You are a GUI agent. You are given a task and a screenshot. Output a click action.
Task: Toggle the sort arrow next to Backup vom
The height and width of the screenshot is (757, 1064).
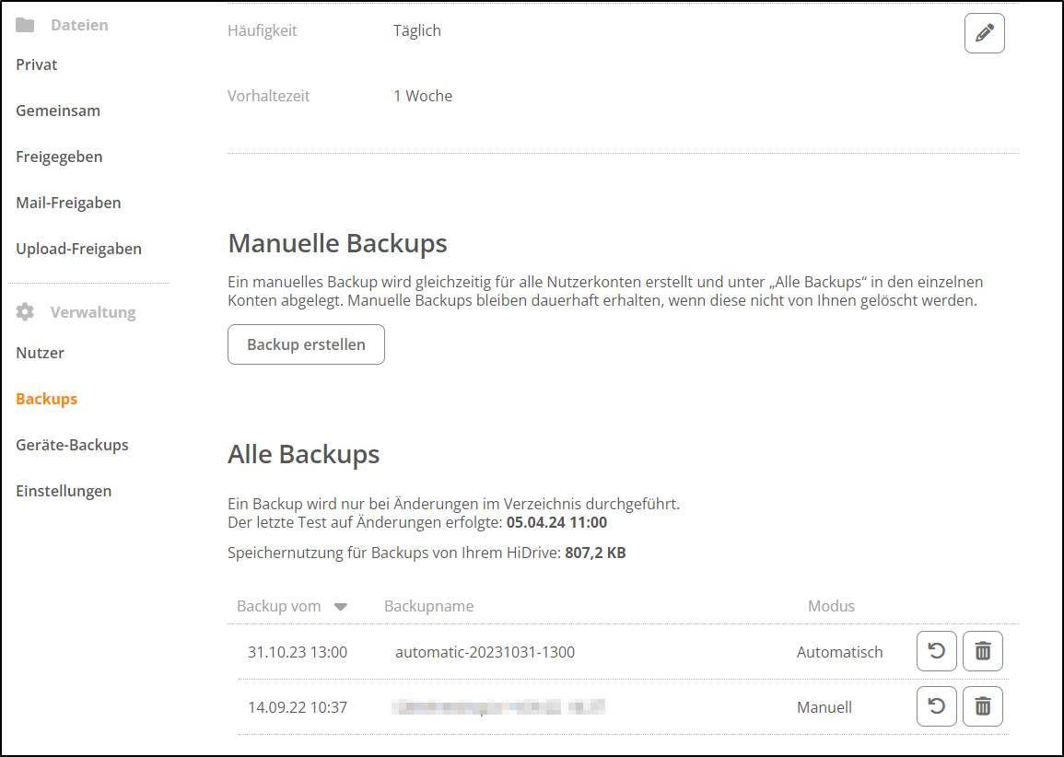341,606
